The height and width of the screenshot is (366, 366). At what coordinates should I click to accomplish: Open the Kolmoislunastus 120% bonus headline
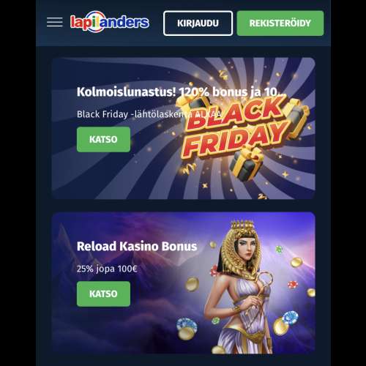(x=180, y=92)
